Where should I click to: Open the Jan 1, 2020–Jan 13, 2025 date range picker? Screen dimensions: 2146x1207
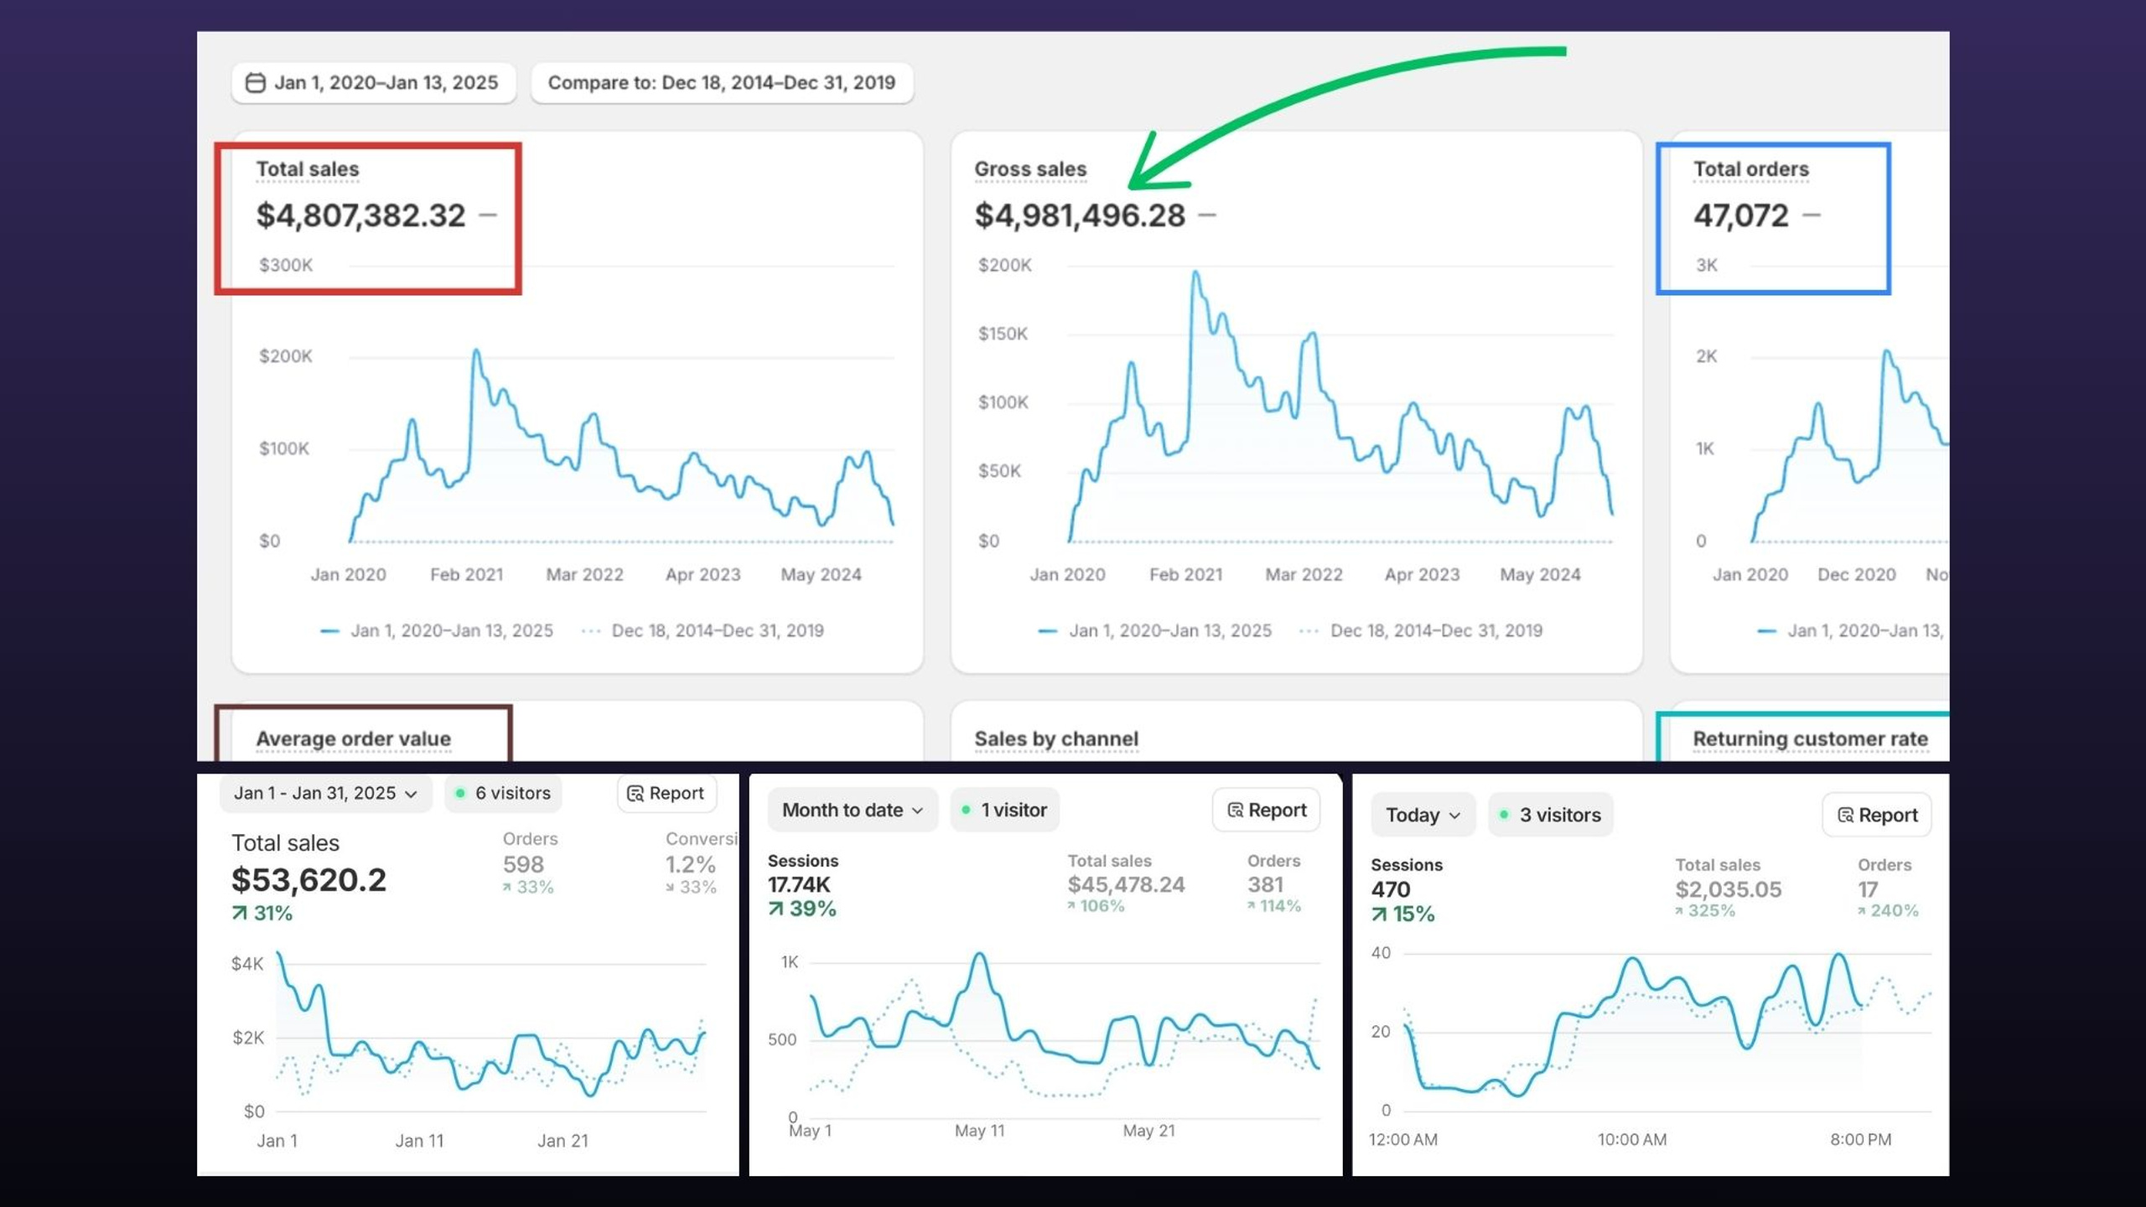click(373, 82)
